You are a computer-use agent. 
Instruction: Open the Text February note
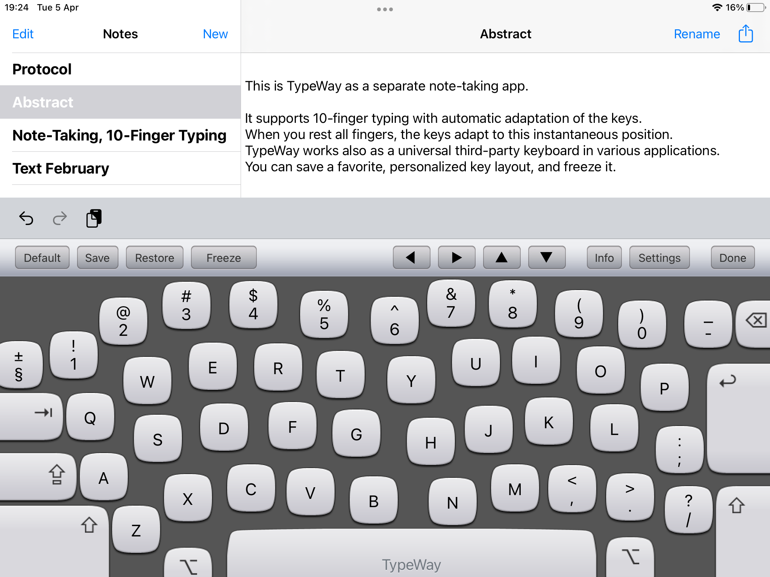pos(120,168)
